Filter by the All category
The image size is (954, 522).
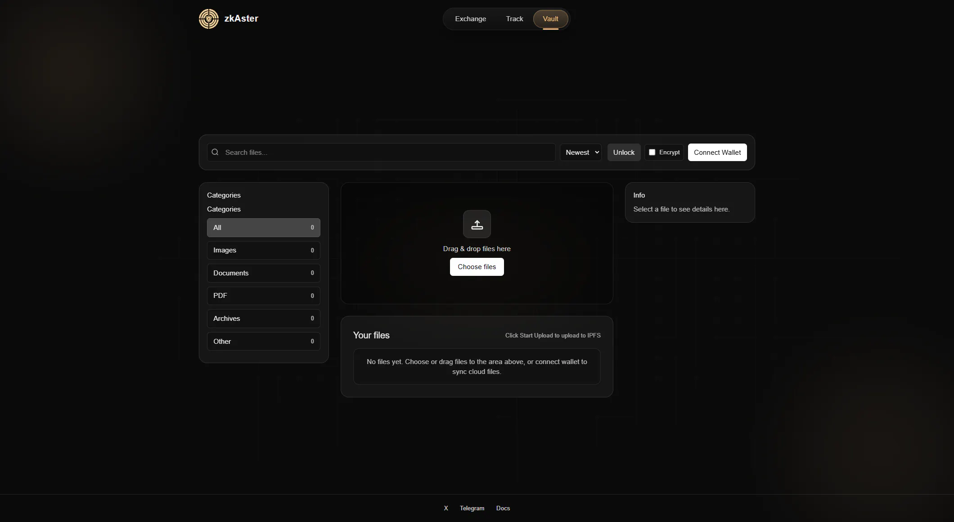264,228
